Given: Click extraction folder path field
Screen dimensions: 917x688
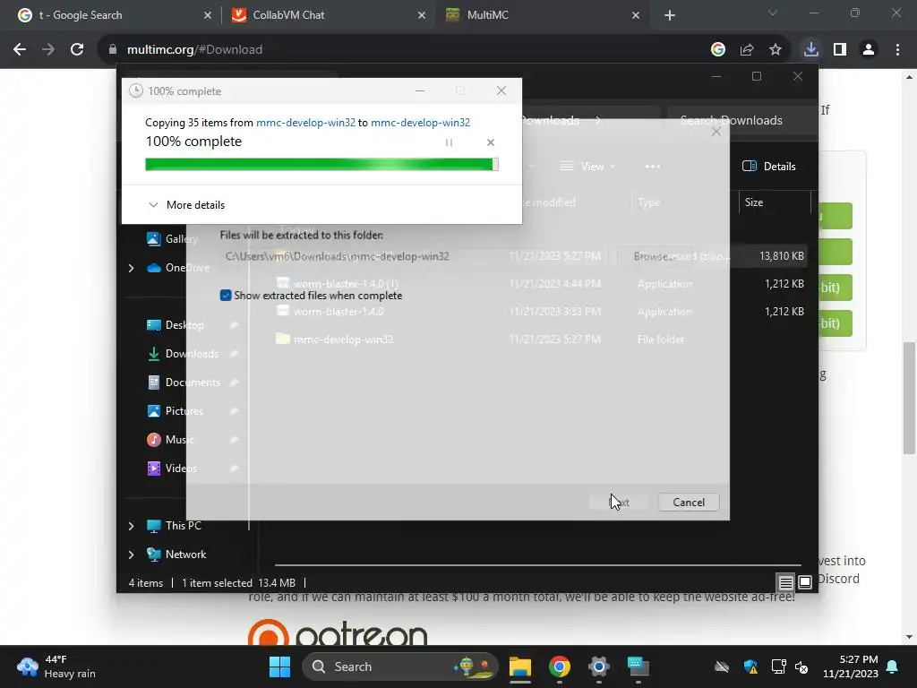Looking at the screenshot, I should [x=416, y=256].
